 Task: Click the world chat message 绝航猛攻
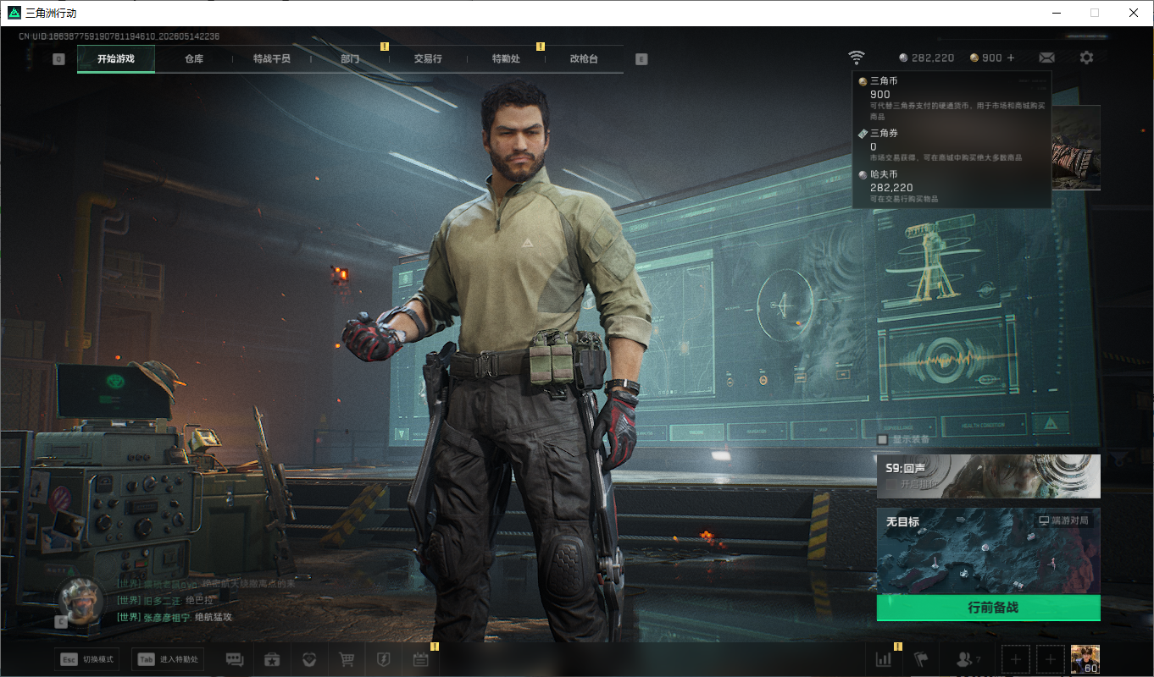(x=175, y=617)
